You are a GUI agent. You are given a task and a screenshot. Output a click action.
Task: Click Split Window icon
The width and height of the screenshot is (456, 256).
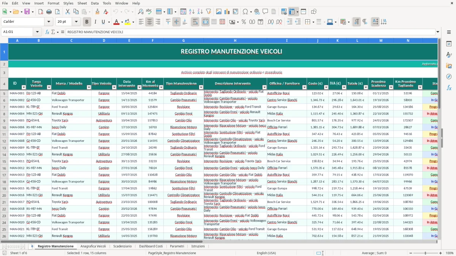click(x=304, y=12)
